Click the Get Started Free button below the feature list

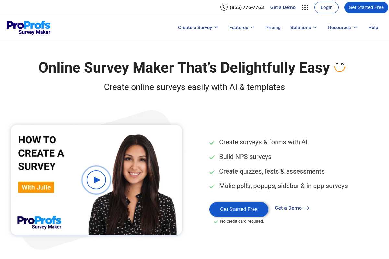[x=239, y=209]
